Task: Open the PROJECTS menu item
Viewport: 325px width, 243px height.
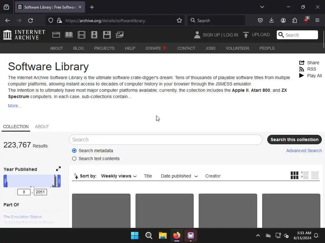Action: [104, 48]
